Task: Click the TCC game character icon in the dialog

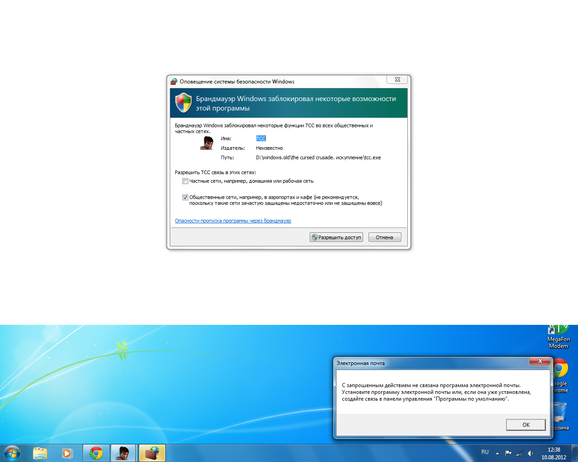Action: pyautogui.click(x=207, y=143)
